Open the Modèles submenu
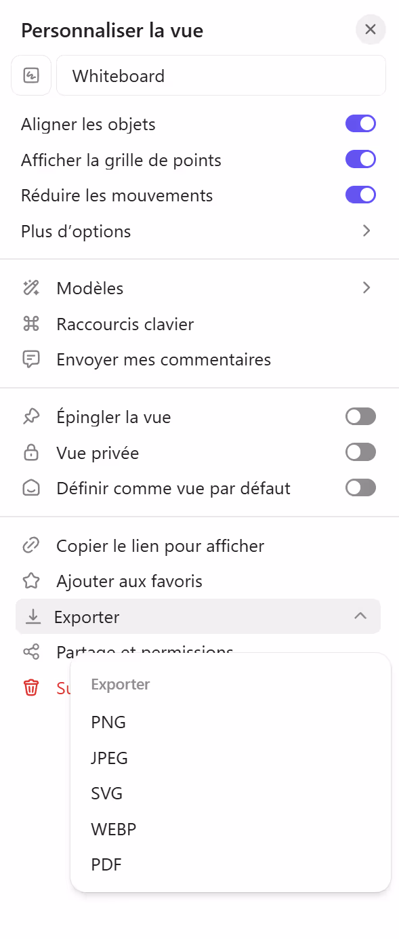Screen dimensions: 399x939 point(366,287)
